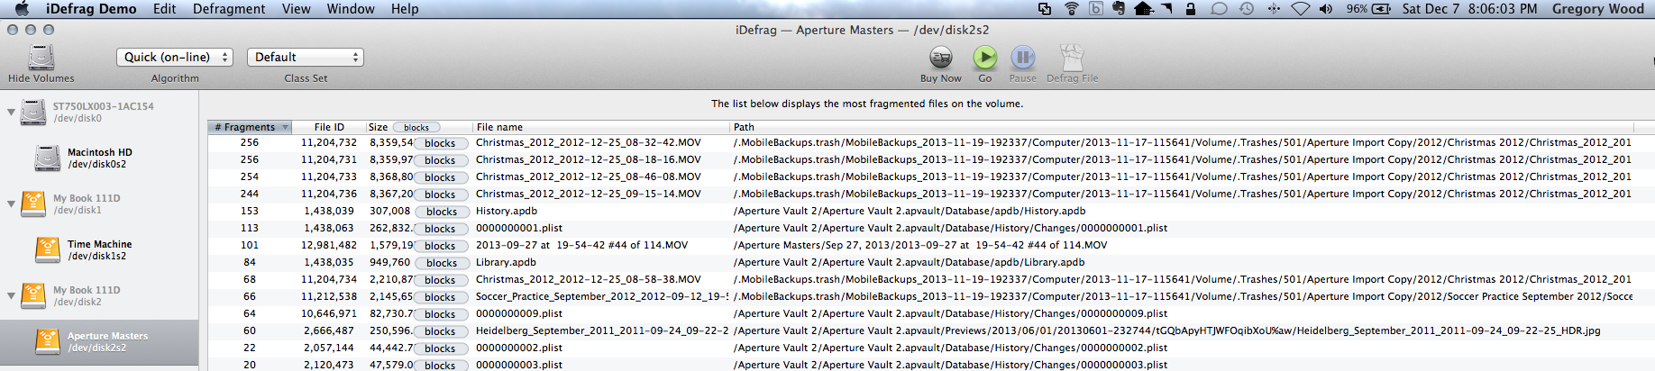Click the Path column header
The image size is (1655, 371).
point(1181,127)
